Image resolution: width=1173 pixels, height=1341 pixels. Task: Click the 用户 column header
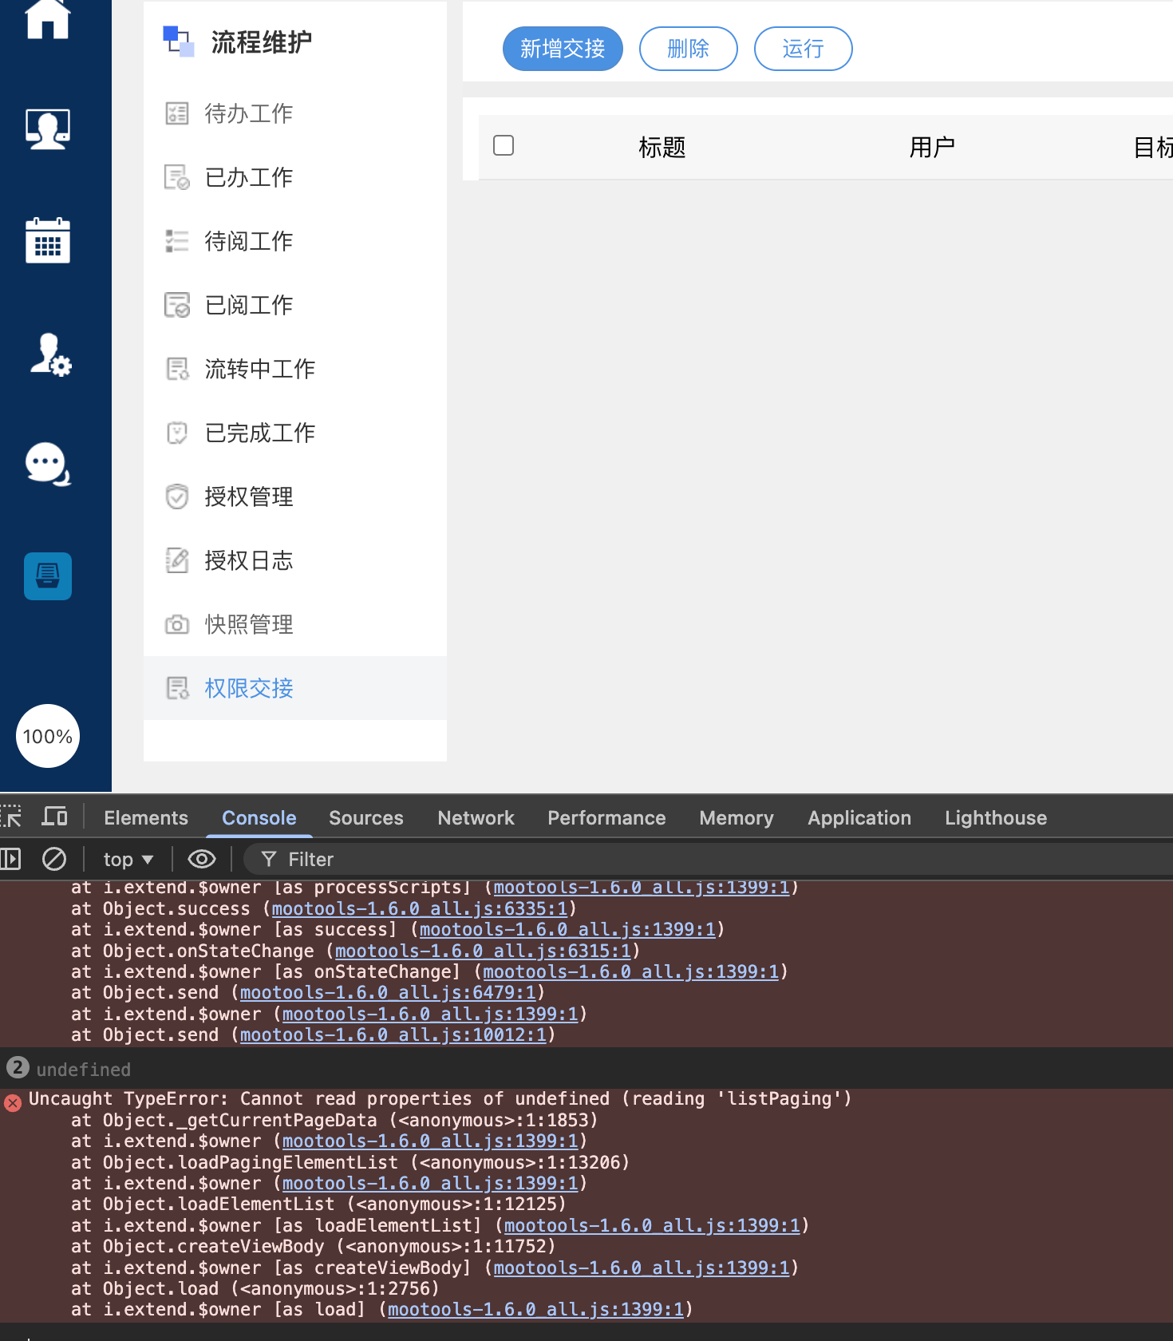932,148
